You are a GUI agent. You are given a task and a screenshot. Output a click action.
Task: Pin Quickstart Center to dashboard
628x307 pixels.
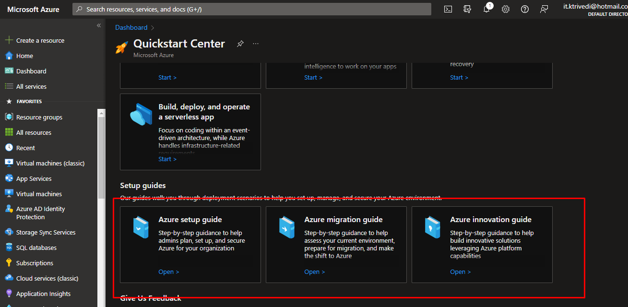(240, 44)
